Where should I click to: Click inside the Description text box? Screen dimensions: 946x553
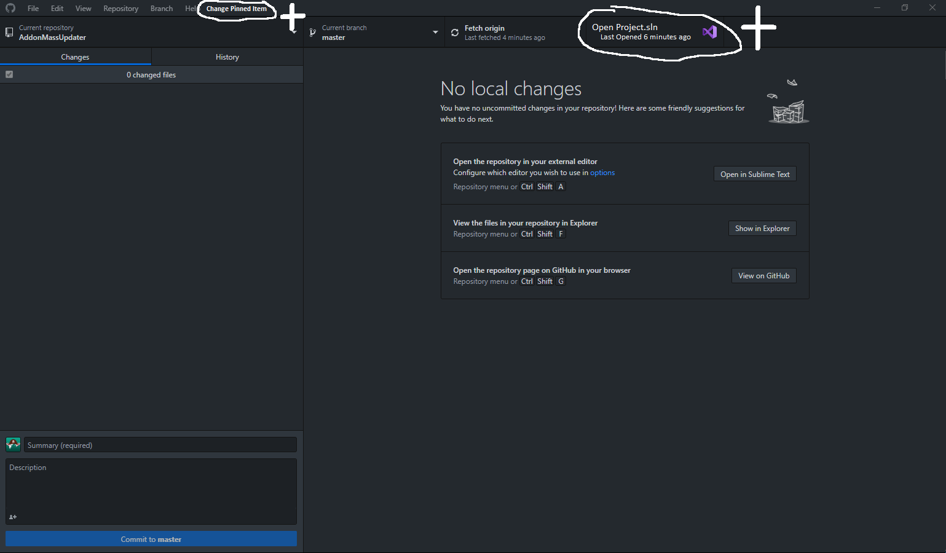coord(151,488)
